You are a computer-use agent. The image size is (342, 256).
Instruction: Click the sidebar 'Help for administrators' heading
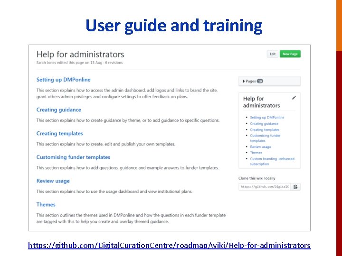click(x=262, y=102)
